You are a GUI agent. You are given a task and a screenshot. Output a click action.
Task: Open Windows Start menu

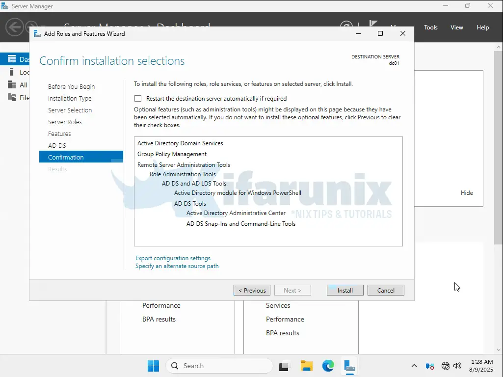pos(153,366)
